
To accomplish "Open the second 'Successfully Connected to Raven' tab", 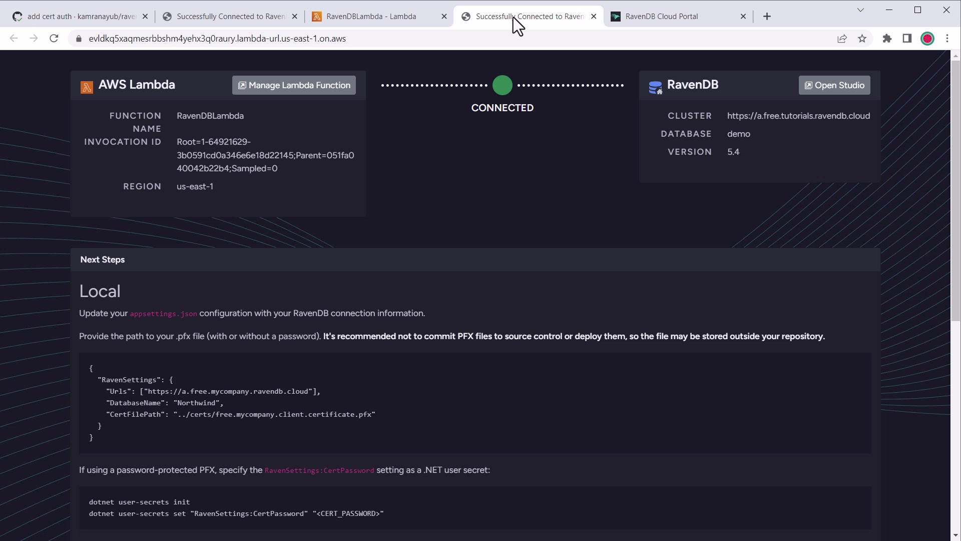I will click(x=529, y=16).
